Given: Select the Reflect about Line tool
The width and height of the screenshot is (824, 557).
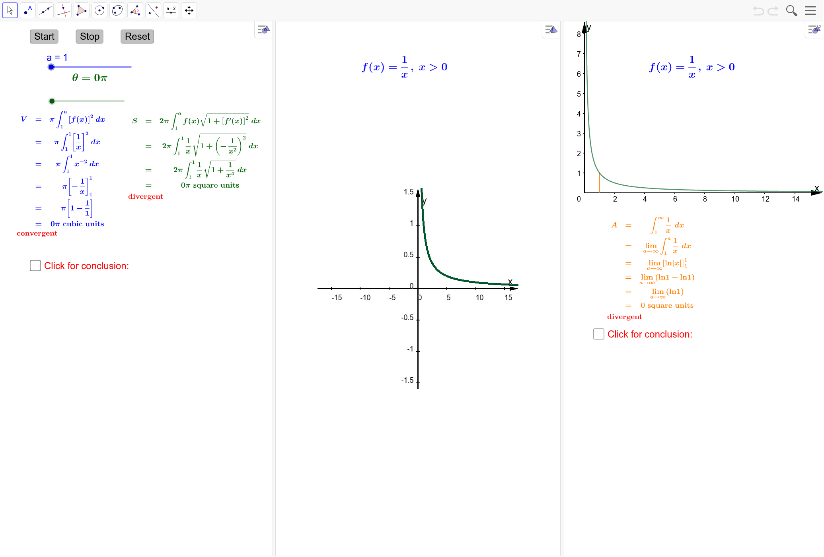Looking at the screenshot, I should (x=153, y=10).
